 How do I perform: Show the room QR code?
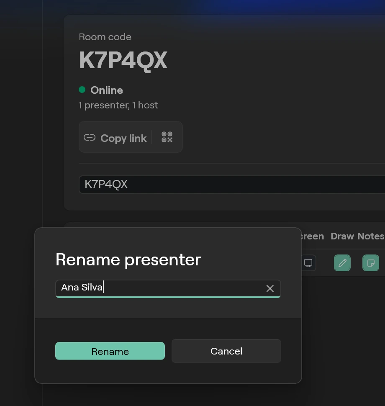pyautogui.click(x=167, y=137)
